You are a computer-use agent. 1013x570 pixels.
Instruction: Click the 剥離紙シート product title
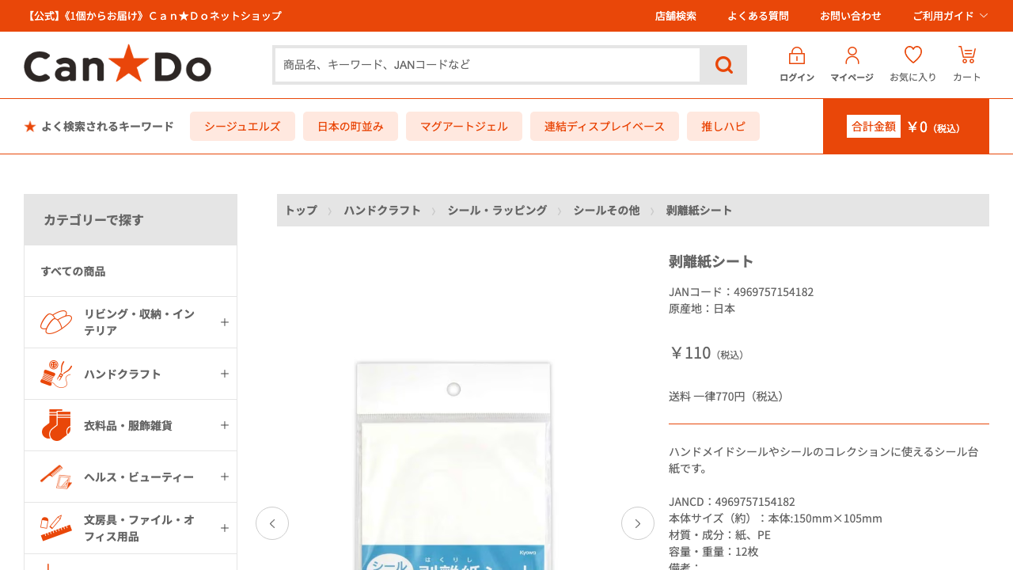pyautogui.click(x=711, y=261)
